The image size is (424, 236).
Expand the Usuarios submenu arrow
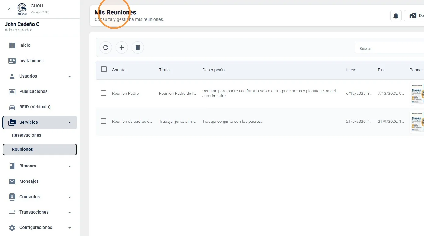tap(70, 76)
